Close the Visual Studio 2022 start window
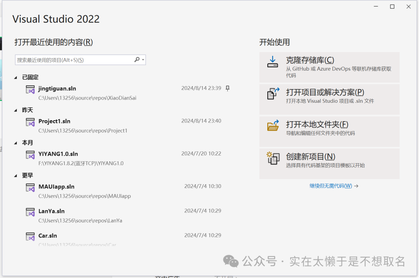Screen dimensions: 419x278 point(409,7)
